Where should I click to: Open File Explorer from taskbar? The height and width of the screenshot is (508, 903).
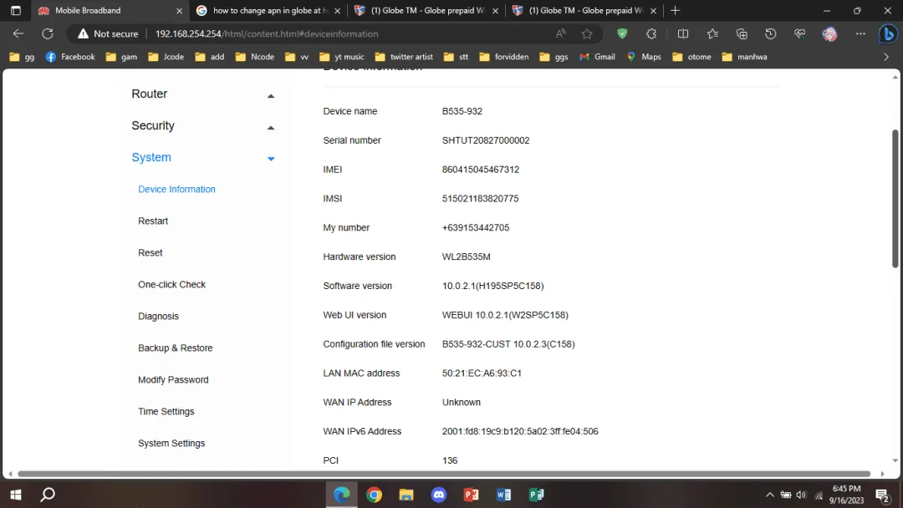coord(406,495)
